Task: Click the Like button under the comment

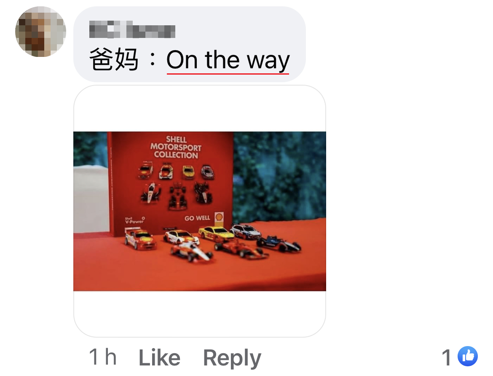Action: point(159,357)
